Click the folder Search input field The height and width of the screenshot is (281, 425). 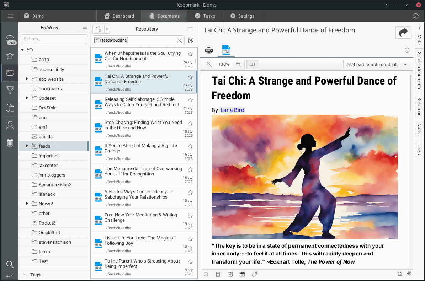click(54, 39)
